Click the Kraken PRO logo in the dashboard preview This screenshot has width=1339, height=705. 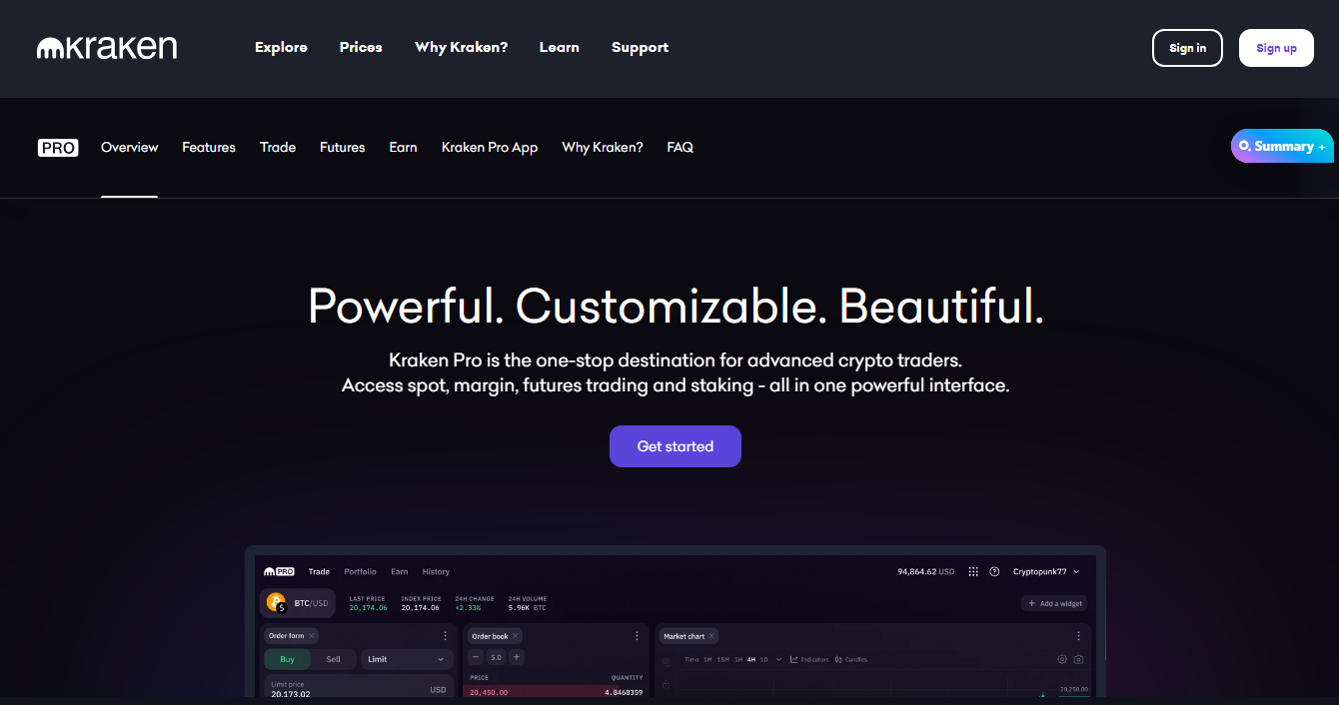[279, 572]
